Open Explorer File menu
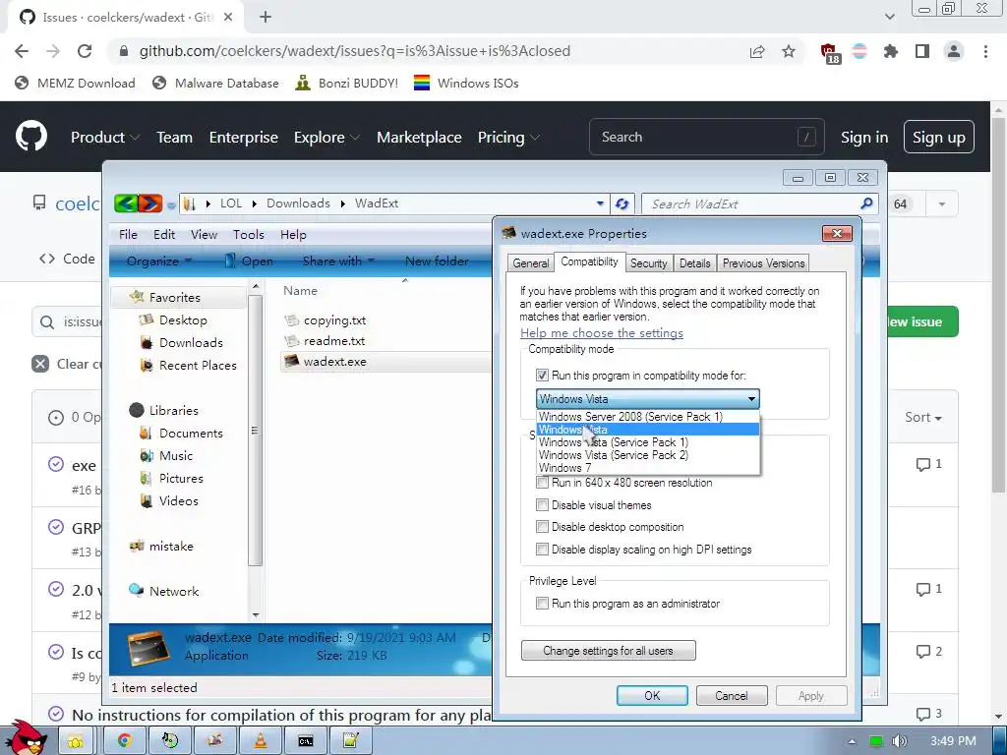This screenshot has height=755, width=1007. coord(129,234)
